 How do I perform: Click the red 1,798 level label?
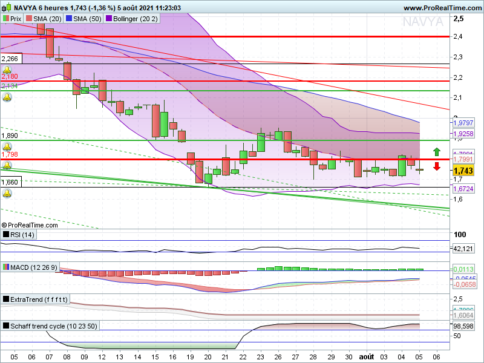[x=10, y=154]
